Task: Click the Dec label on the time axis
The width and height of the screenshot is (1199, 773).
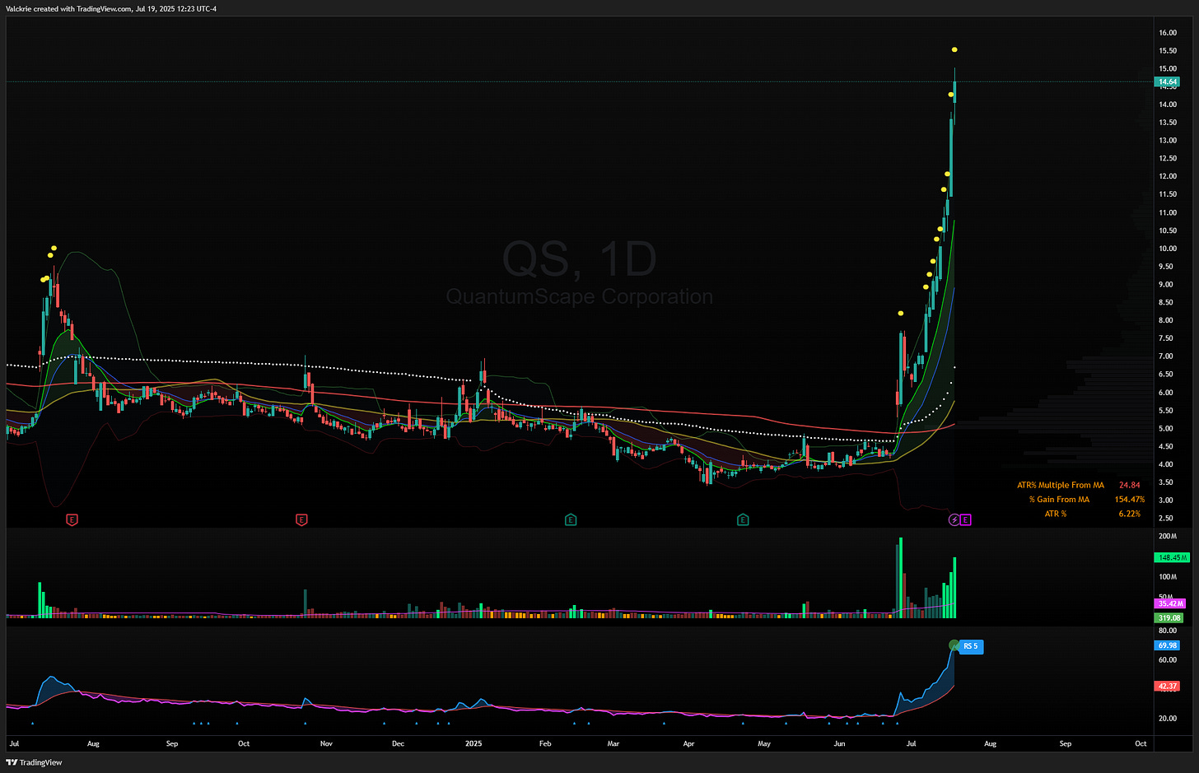Action: (398, 743)
